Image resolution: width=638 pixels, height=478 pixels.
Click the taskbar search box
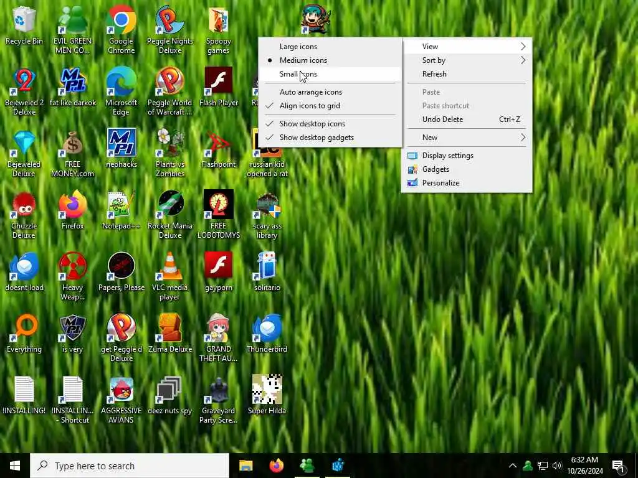pyautogui.click(x=130, y=466)
